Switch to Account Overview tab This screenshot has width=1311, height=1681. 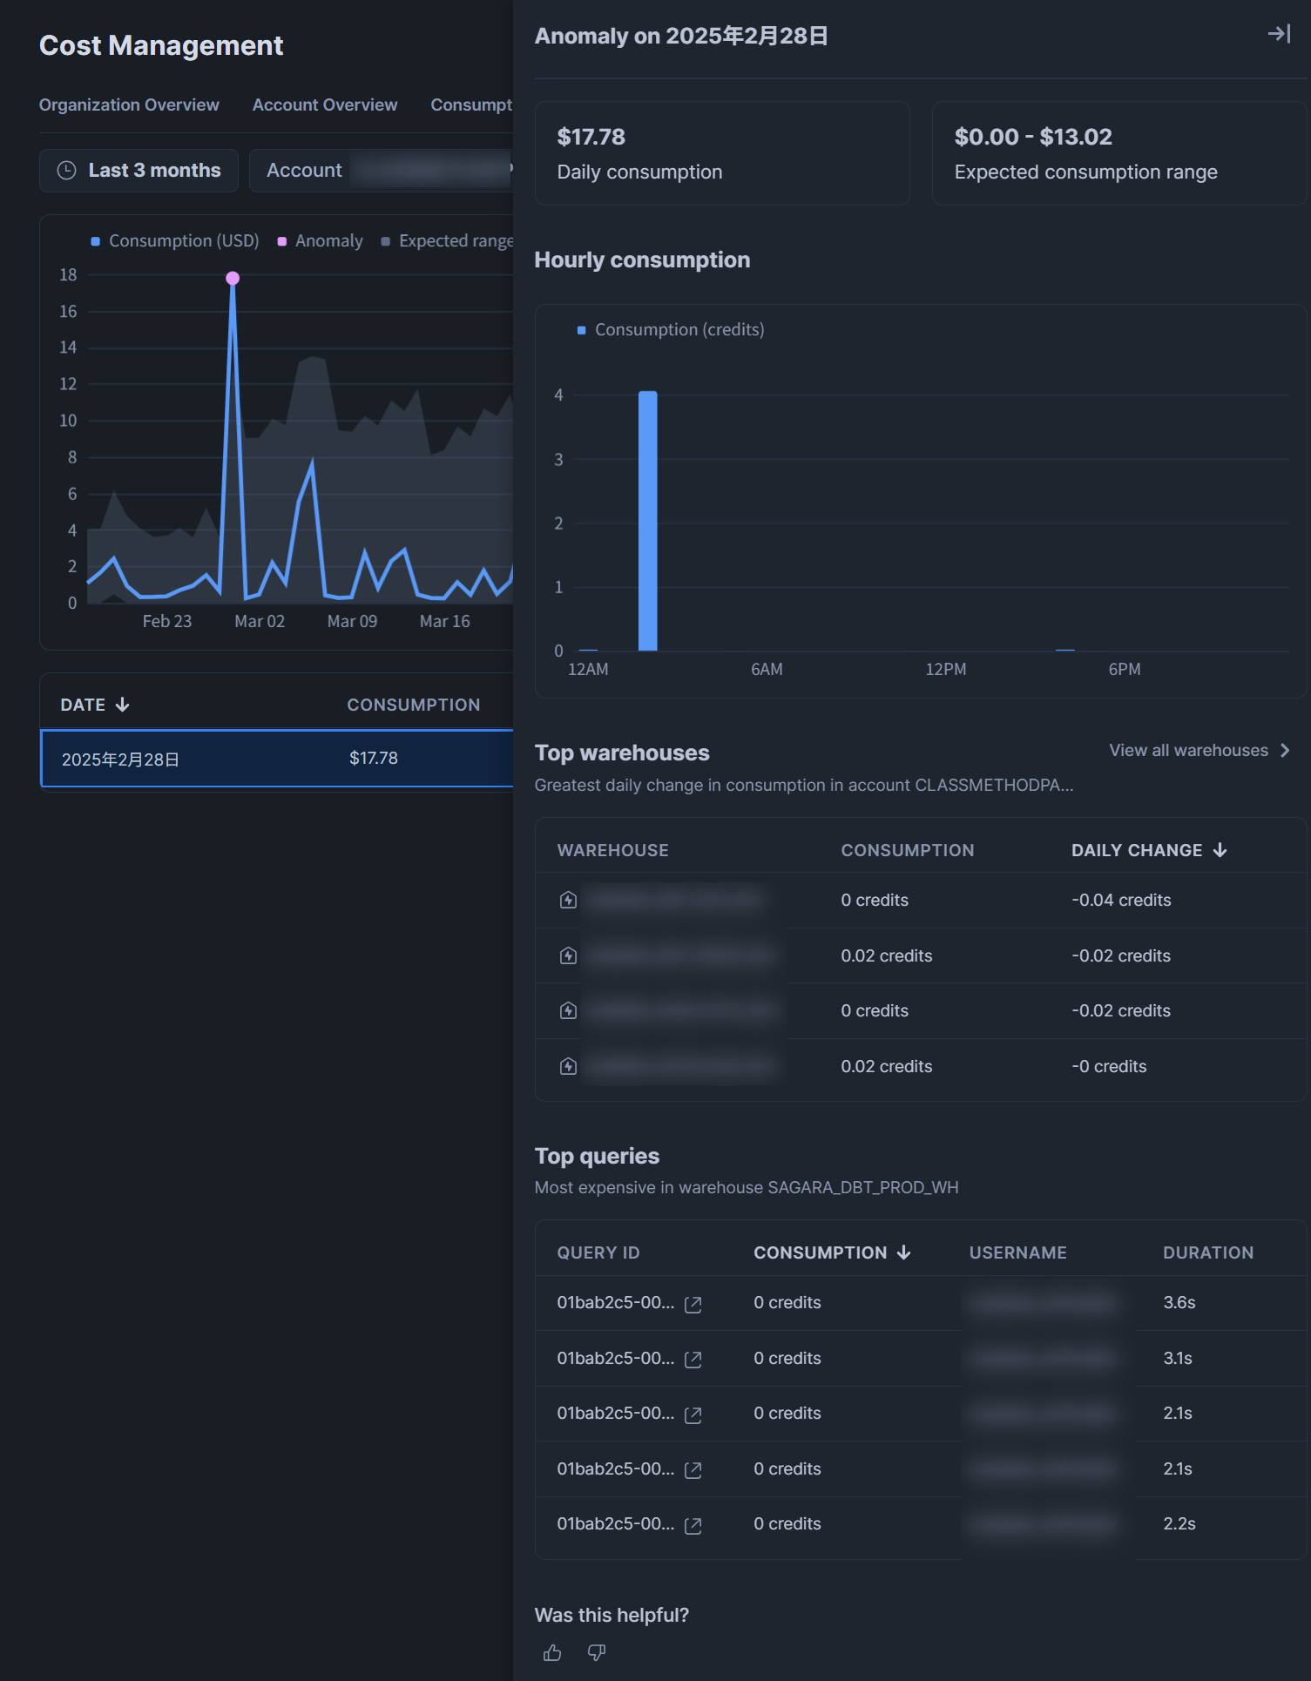325,105
